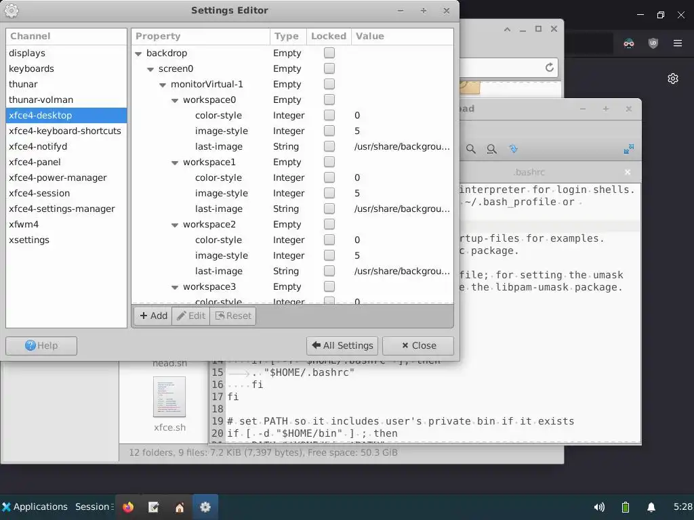Toggle Locked checkbox for workspace0 image-style
The image size is (694, 520).
coord(329,131)
